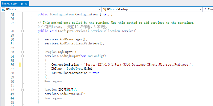Click IocDbType.MySql enum value
213x106 pixels.
[x=80, y=69]
